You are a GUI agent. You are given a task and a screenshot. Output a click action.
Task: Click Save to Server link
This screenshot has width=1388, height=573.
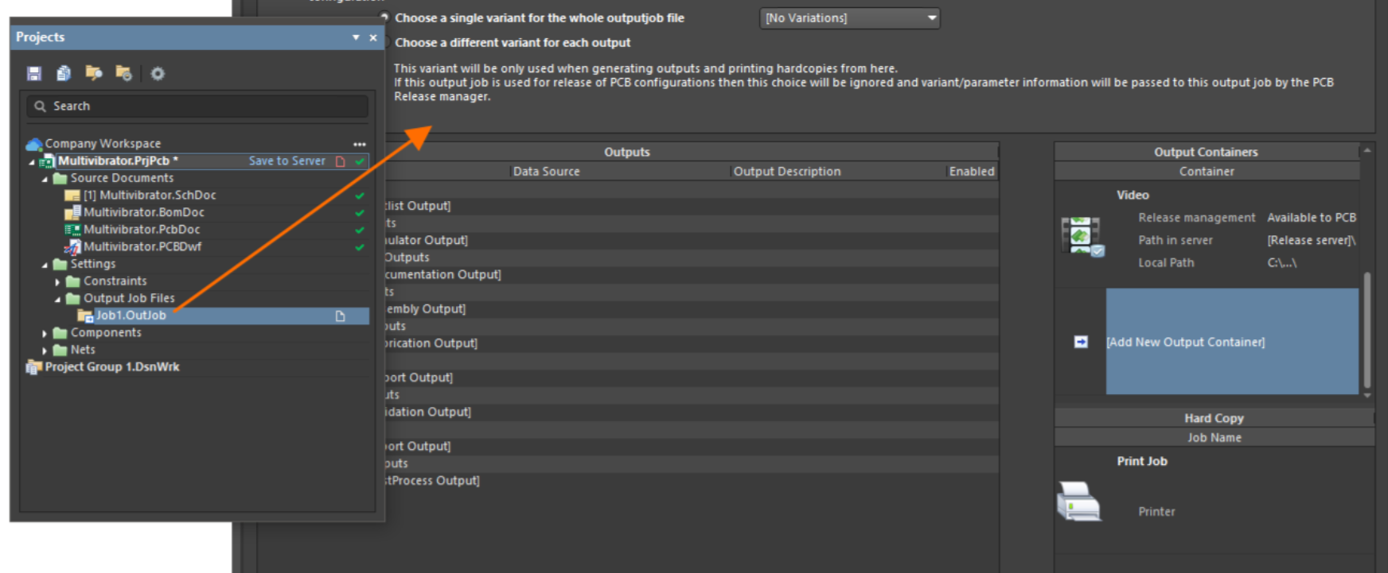(287, 161)
